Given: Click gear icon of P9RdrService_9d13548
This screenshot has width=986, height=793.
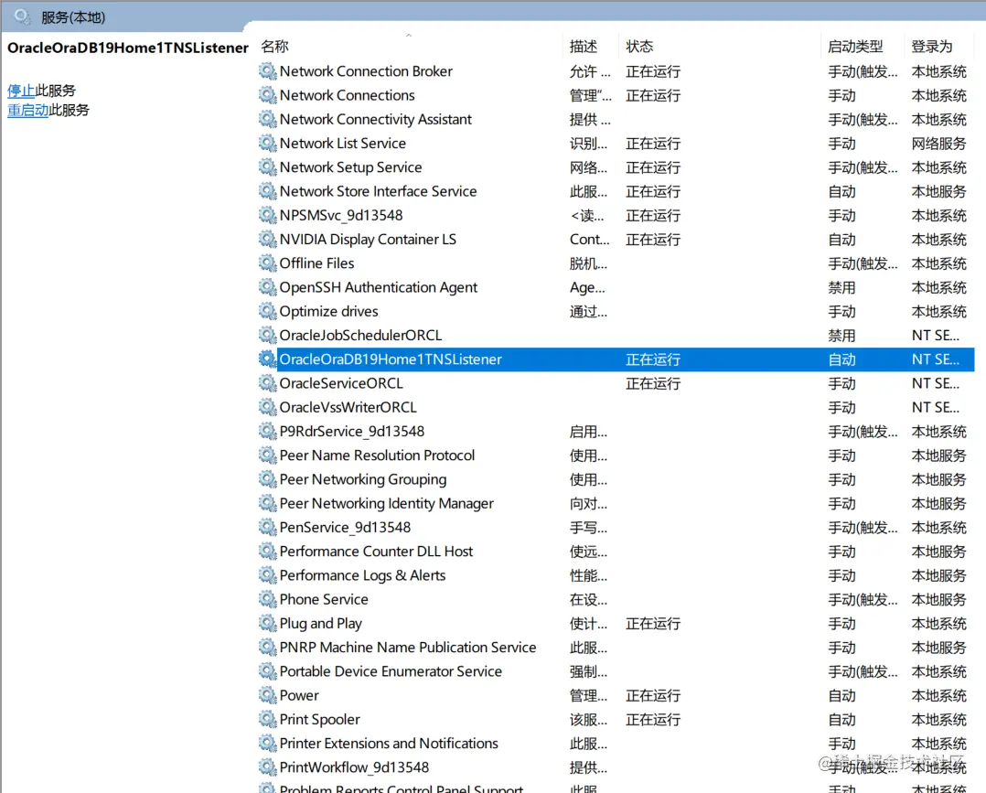Looking at the screenshot, I should coord(267,432).
